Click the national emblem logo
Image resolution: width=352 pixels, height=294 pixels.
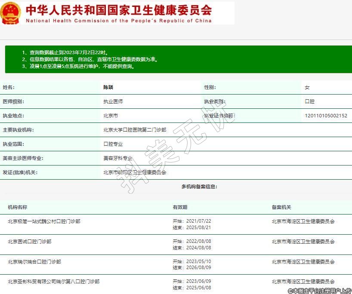click(x=11, y=13)
